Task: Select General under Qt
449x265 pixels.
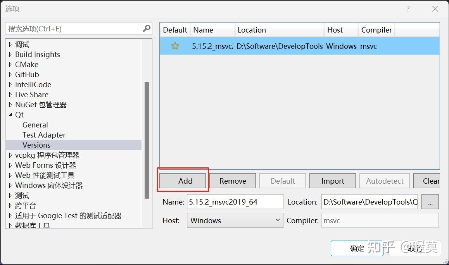Action: (35, 125)
